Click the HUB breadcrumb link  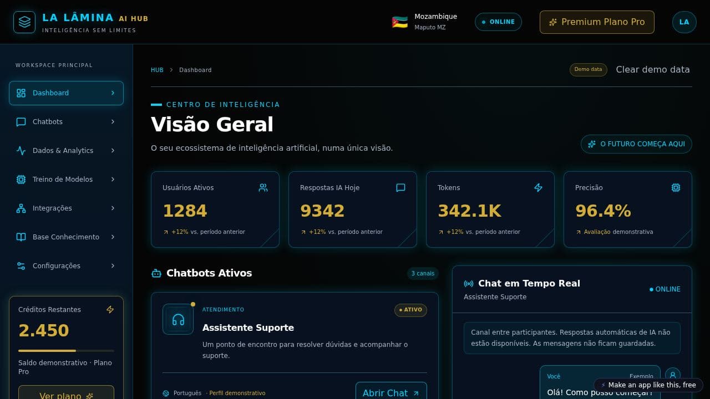[x=157, y=70]
